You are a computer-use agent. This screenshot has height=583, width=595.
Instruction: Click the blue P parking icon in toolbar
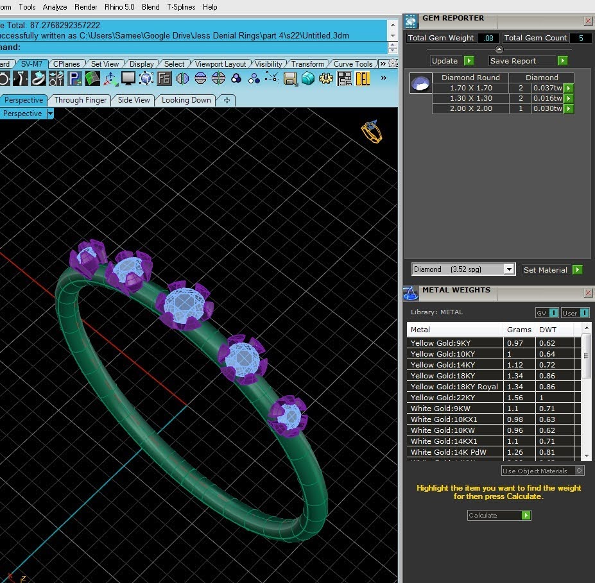[74, 78]
